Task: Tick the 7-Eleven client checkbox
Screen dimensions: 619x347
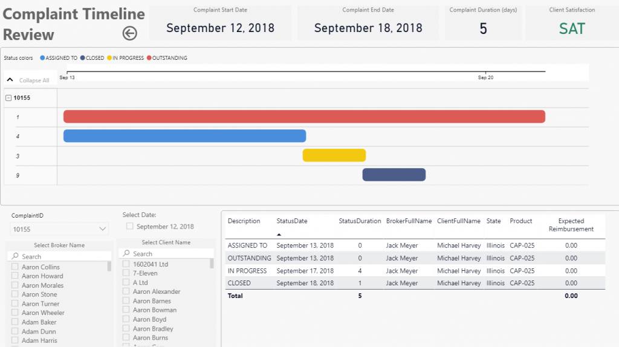Action: point(126,273)
